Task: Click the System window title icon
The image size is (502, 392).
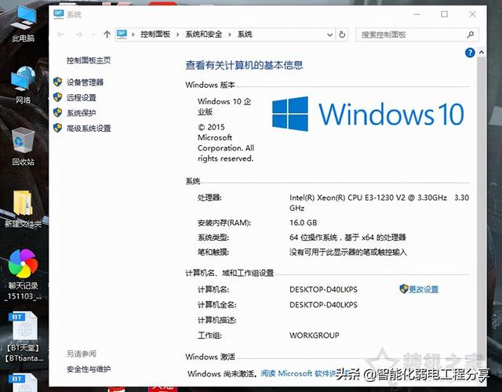Action: (59, 14)
